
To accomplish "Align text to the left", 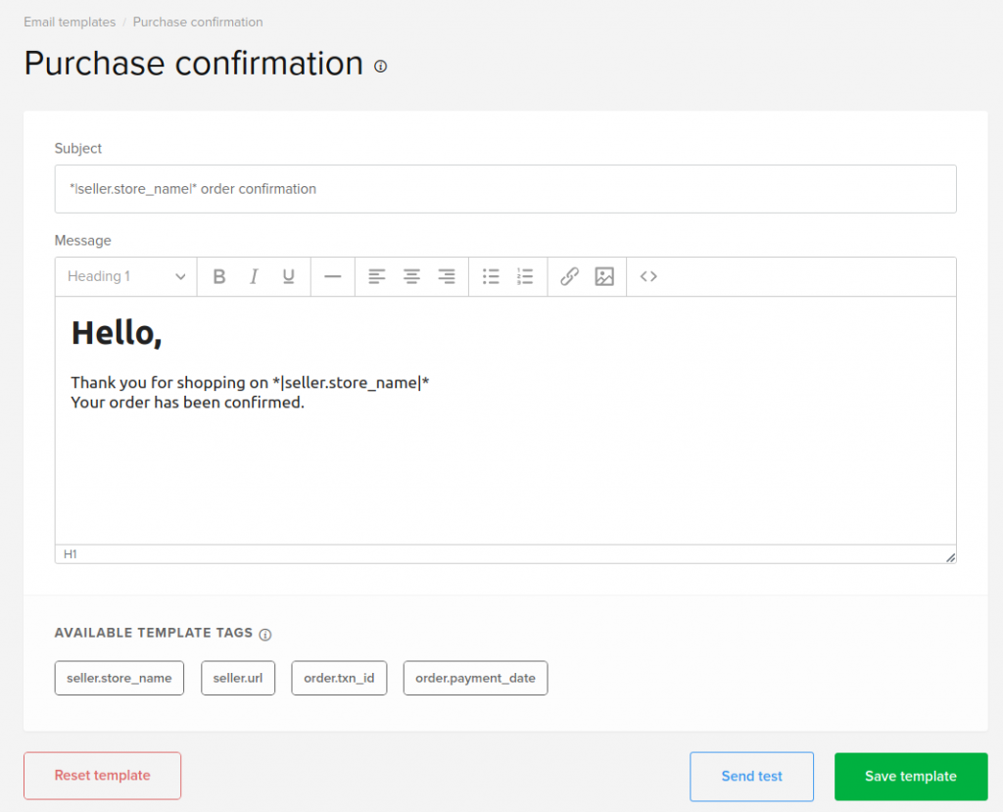I will click(377, 277).
